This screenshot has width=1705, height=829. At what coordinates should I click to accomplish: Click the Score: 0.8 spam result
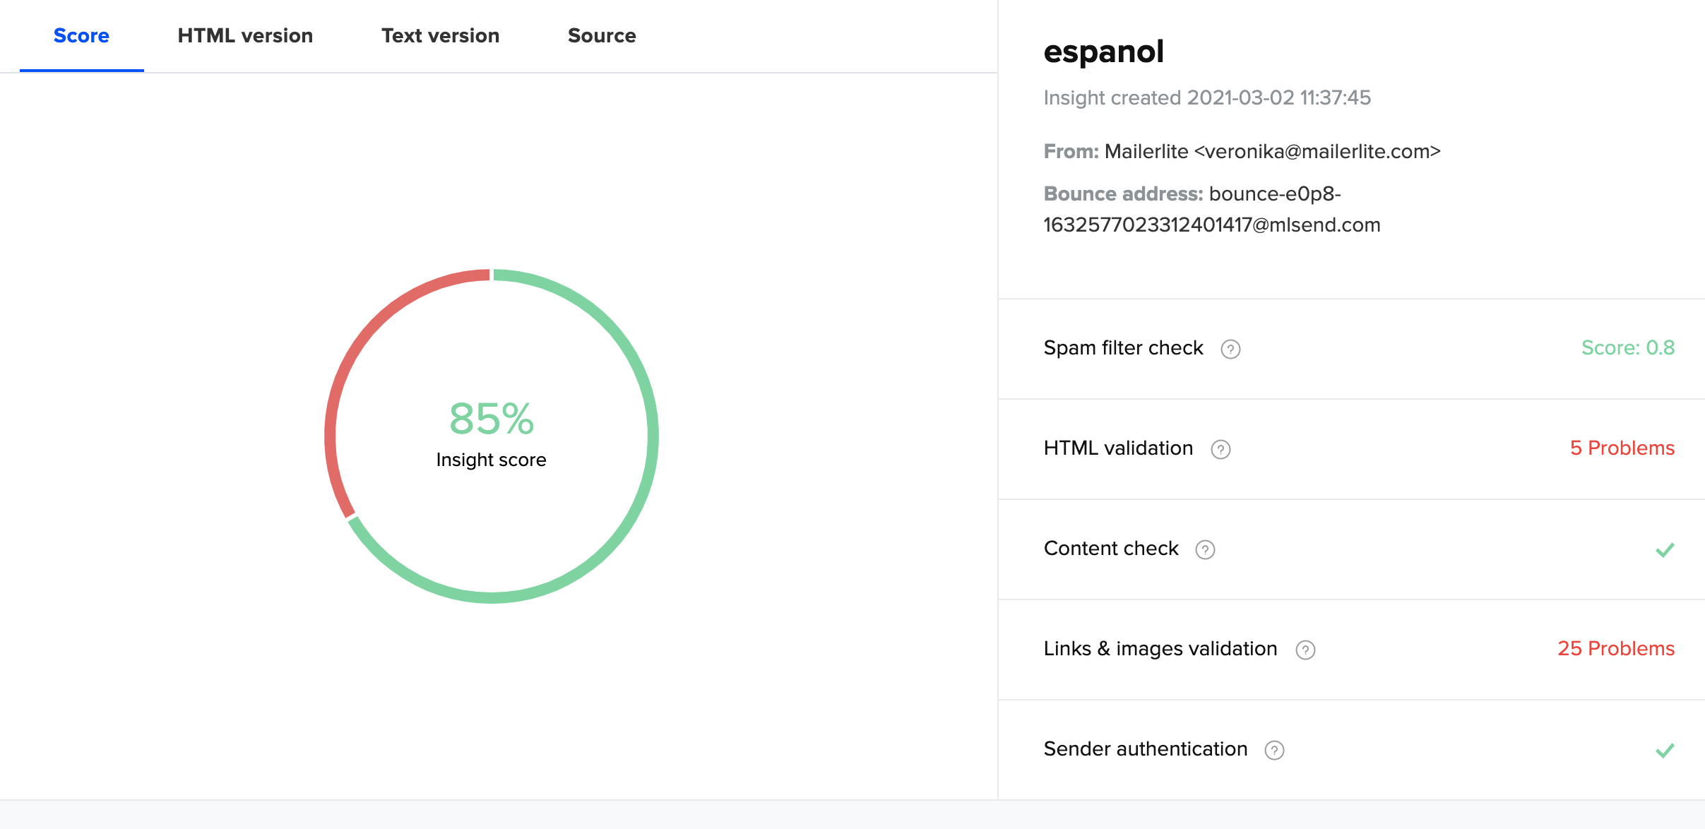(1627, 347)
